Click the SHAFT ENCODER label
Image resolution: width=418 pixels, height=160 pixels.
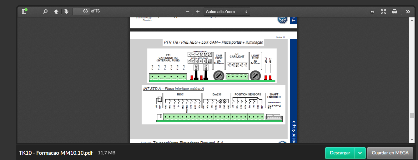point(274,96)
